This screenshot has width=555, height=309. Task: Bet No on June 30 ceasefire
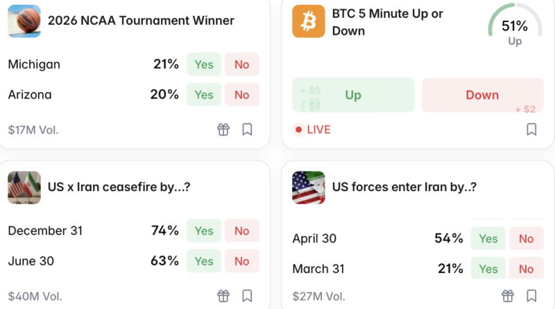click(x=241, y=261)
